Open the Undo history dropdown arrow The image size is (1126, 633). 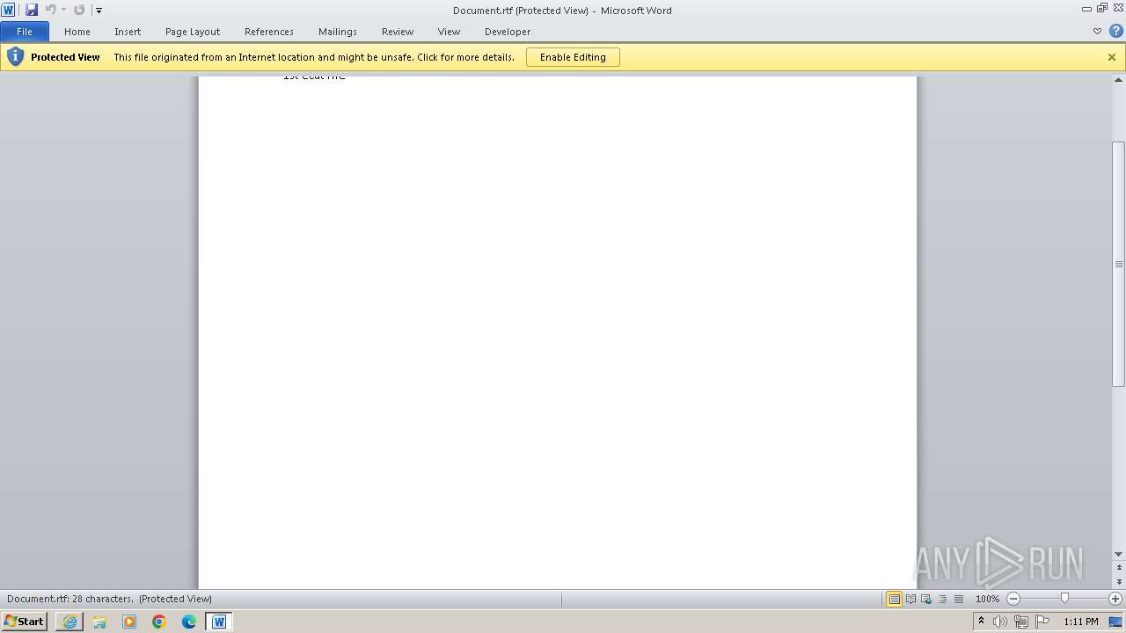[x=63, y=10]
